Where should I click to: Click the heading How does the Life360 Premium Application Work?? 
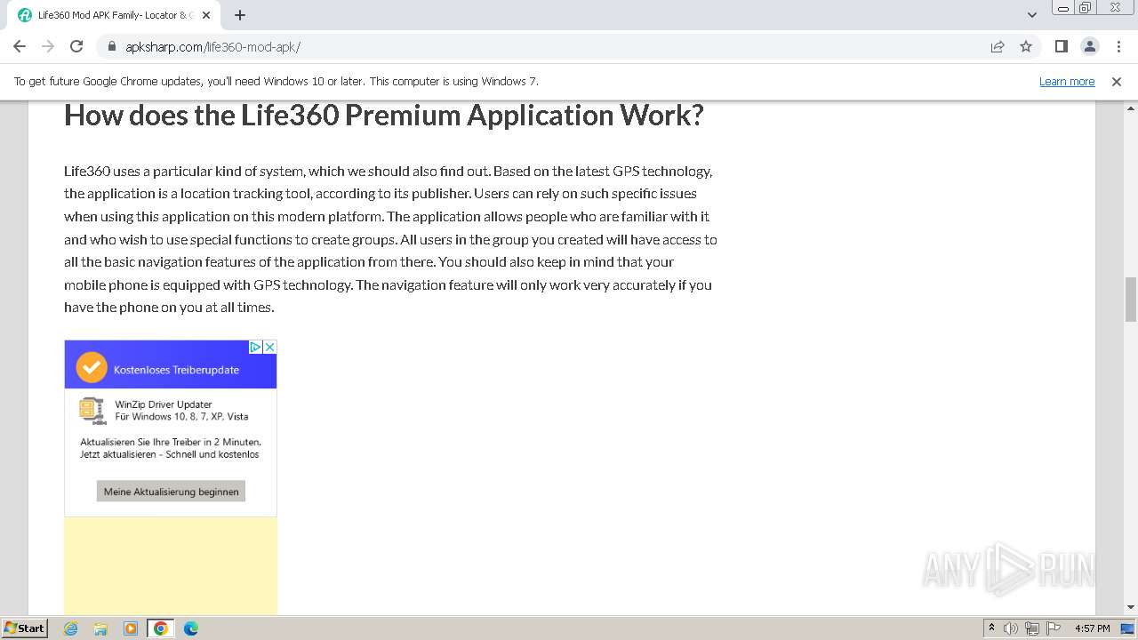pyautogui.click(x=384, y=115)
